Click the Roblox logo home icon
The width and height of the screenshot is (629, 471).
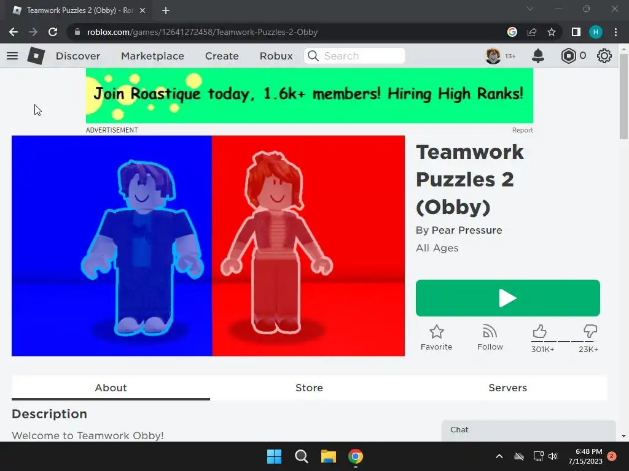coord(36,56)
